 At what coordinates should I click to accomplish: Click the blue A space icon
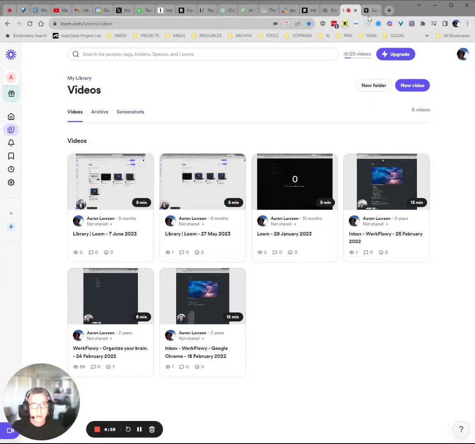[x=11, y=227]
